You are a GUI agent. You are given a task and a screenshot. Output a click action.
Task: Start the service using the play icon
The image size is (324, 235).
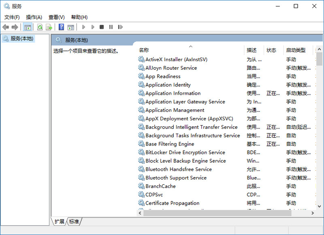pos(83,27)
